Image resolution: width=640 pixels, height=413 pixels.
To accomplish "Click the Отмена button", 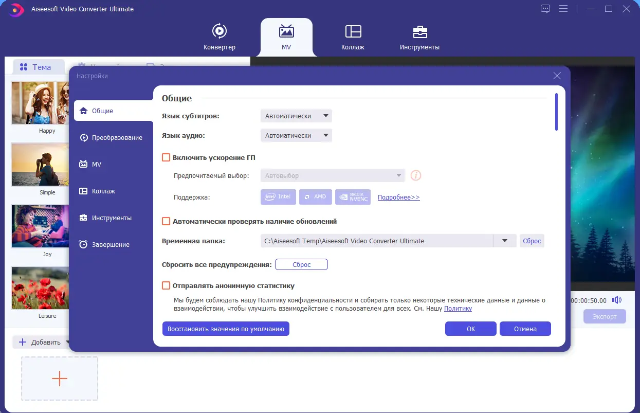I will click(525, 329).
